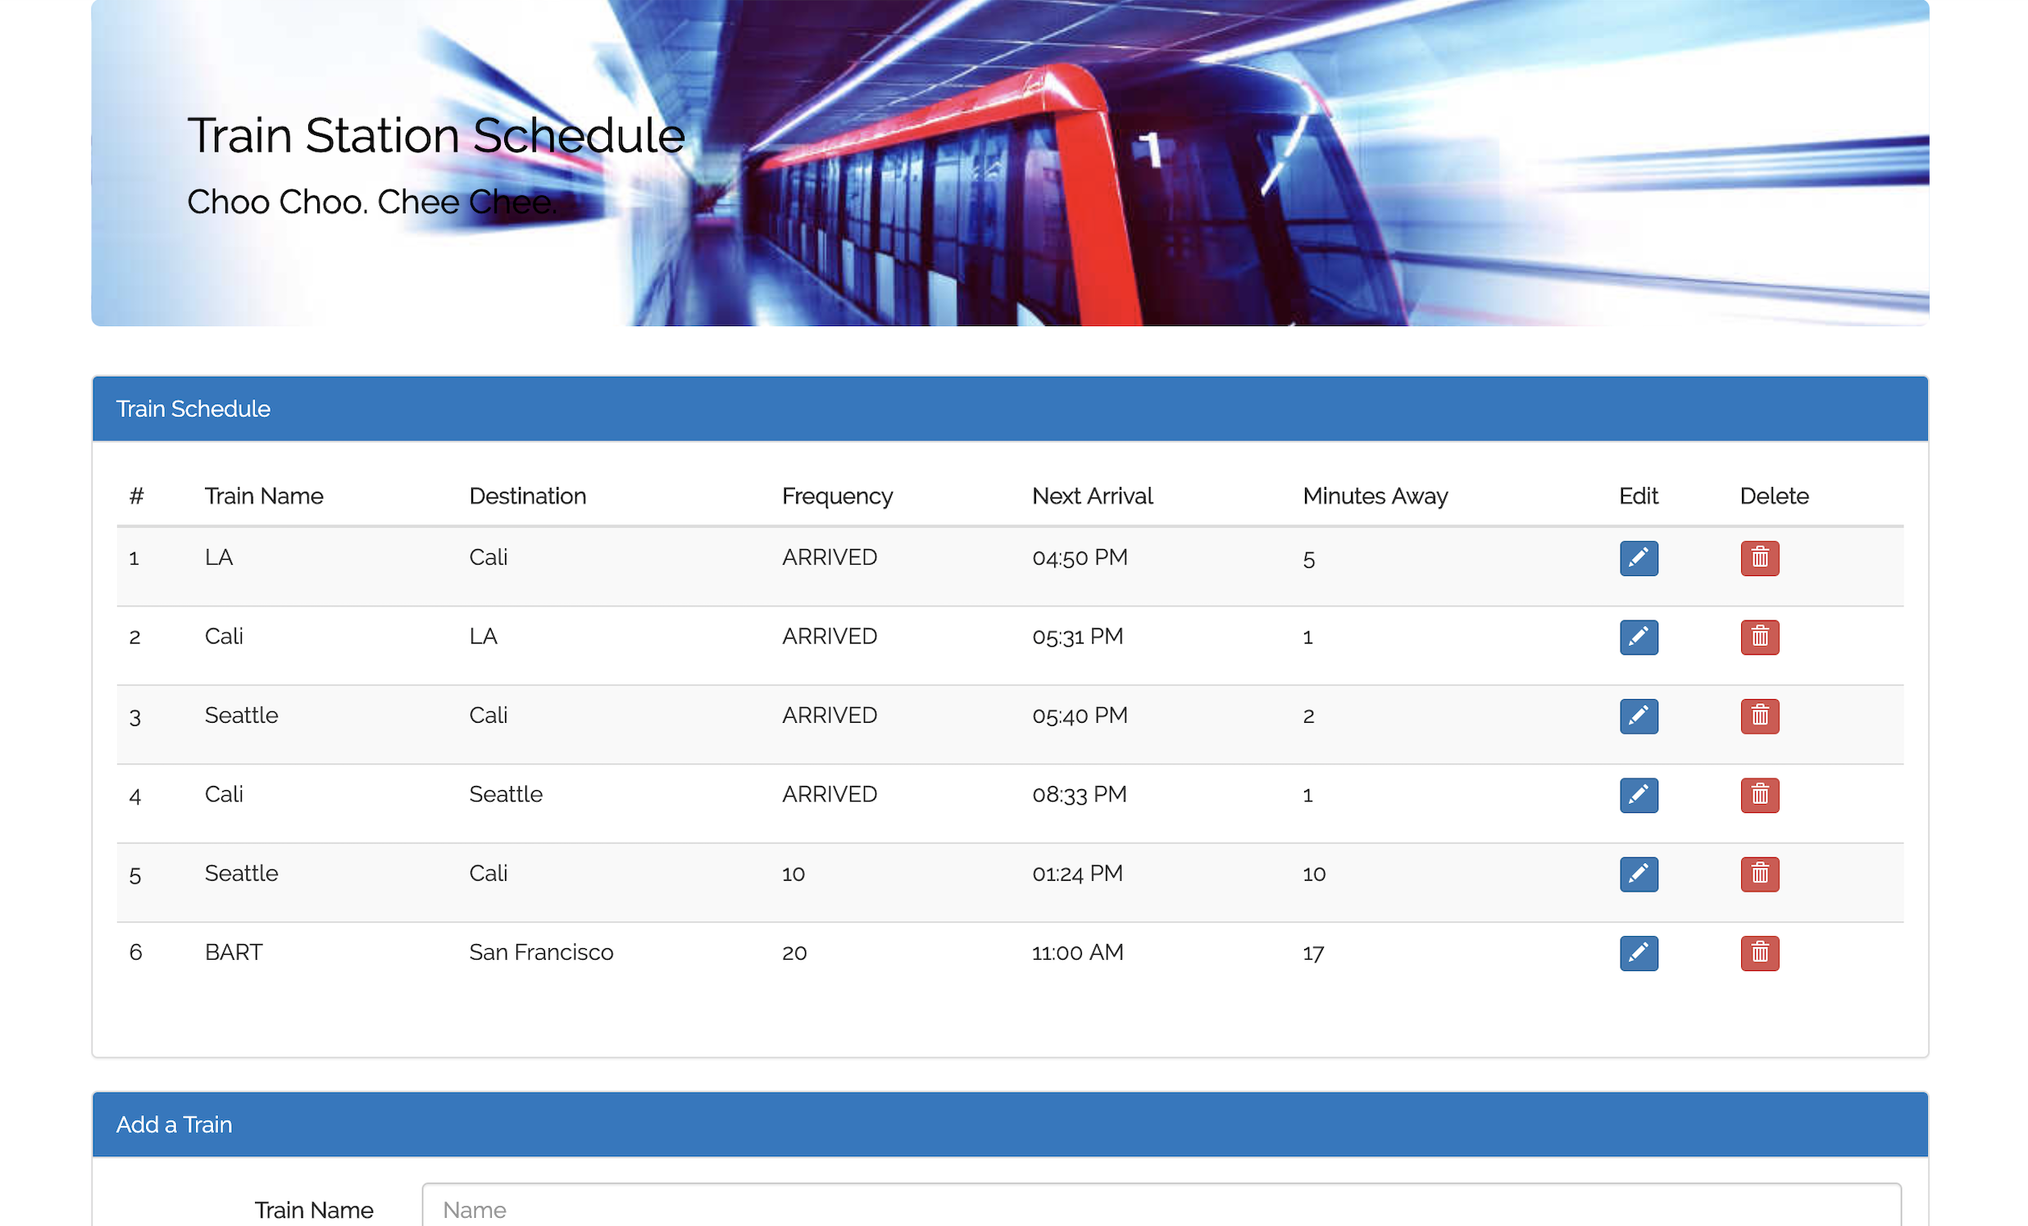Edit the Cali to Seattle train
This screenshot has width=2028, height=1226.
pyautogui.click(x=1638, y=795)
